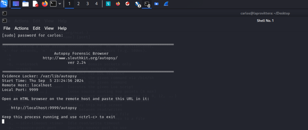
Task: Open terminal emulator from panel launcher
Action: click(53, 4)
